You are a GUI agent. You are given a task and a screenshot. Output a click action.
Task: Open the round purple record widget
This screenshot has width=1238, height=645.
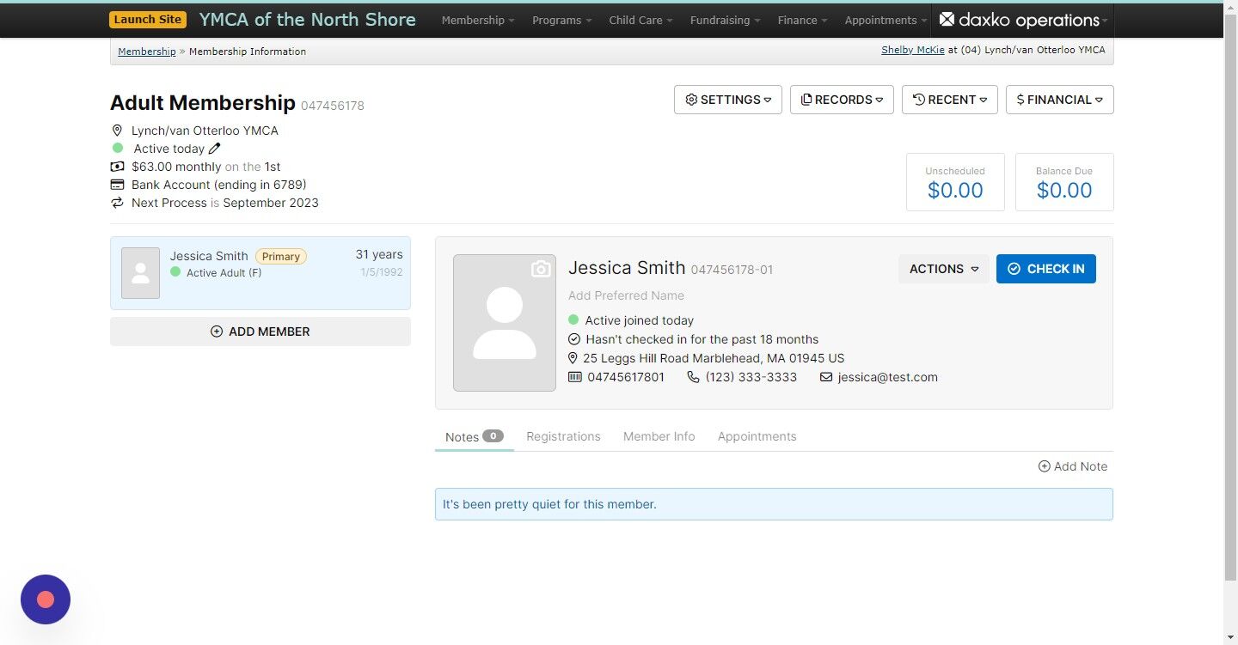[x=46, y=599]
